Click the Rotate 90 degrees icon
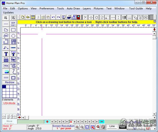 (x=102, y=17)
